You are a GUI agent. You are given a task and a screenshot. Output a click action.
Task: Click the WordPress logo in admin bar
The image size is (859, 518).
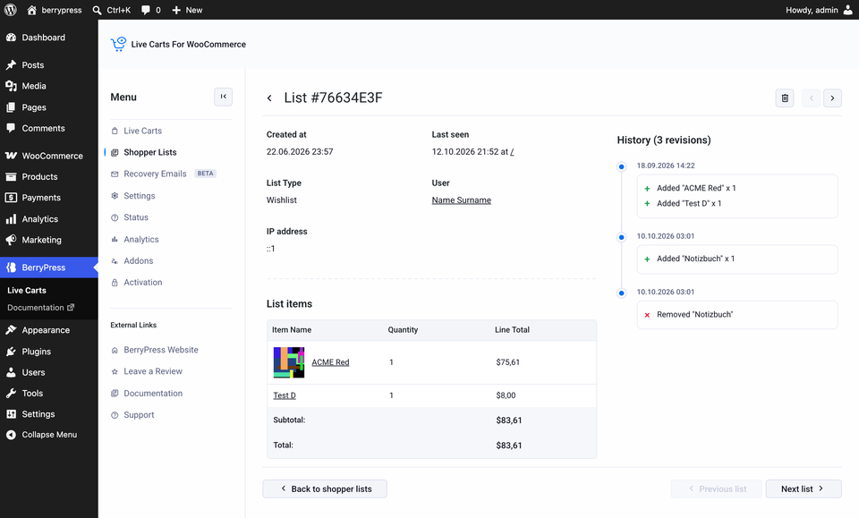[11, 10]
